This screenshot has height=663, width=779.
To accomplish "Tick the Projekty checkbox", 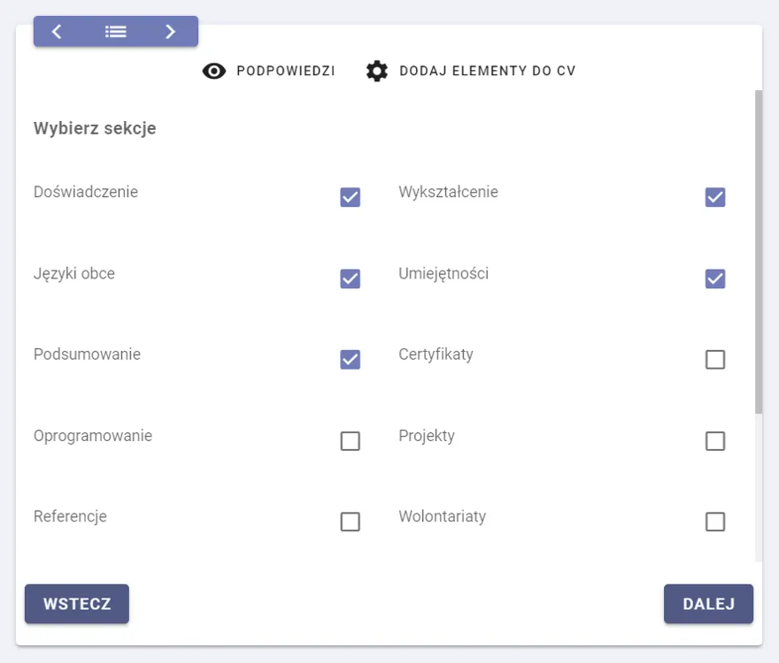I will (x=715, y=441).
